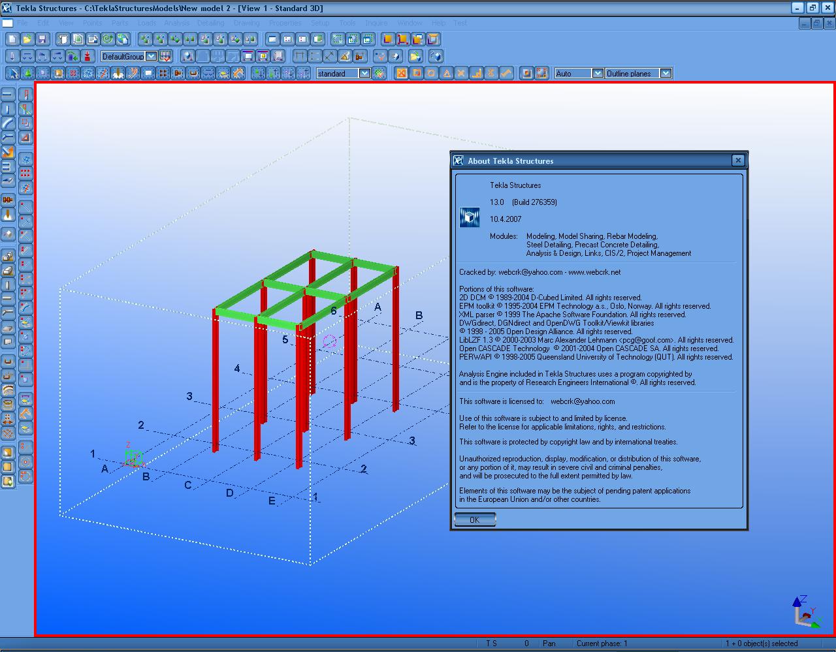Click the magenta circle point near grid 5

click(x=330, y=341)
